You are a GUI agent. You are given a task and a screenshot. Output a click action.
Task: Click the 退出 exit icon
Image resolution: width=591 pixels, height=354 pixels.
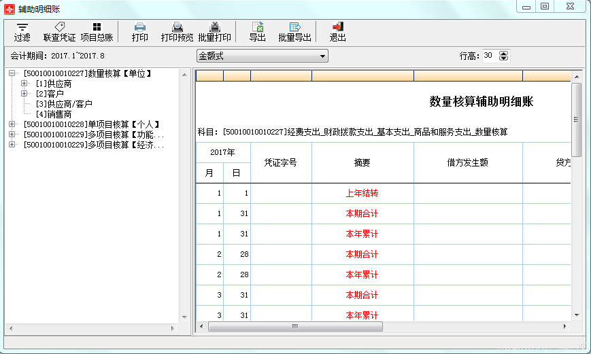(x=337, y=32)
